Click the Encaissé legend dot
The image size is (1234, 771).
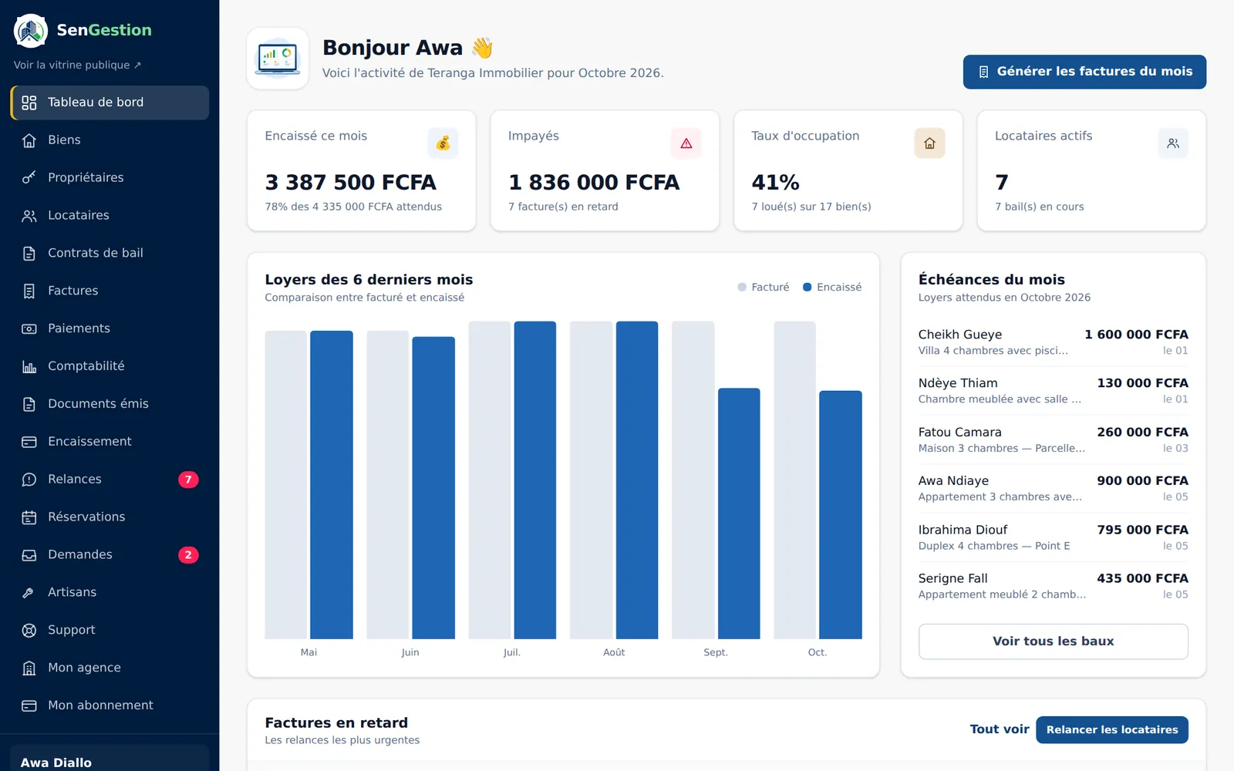pyautogui.click(x=807, y=287)
